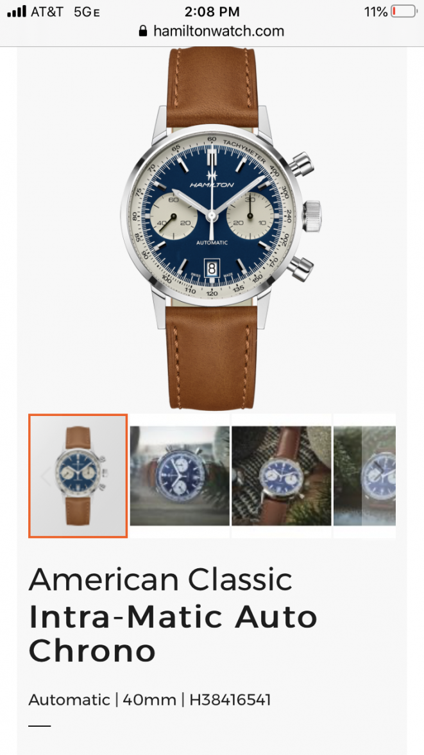Viewport: 424px width, 755px height.
Task: Select the third thumbnail with tweed fabric
Action: point(282,476)
